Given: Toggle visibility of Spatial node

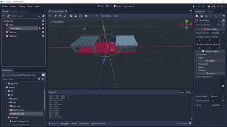Looking at the screenshot, I should coord(43,21).
